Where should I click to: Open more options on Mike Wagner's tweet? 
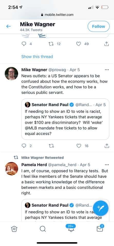pyautogui.click(x=107, y=70)
